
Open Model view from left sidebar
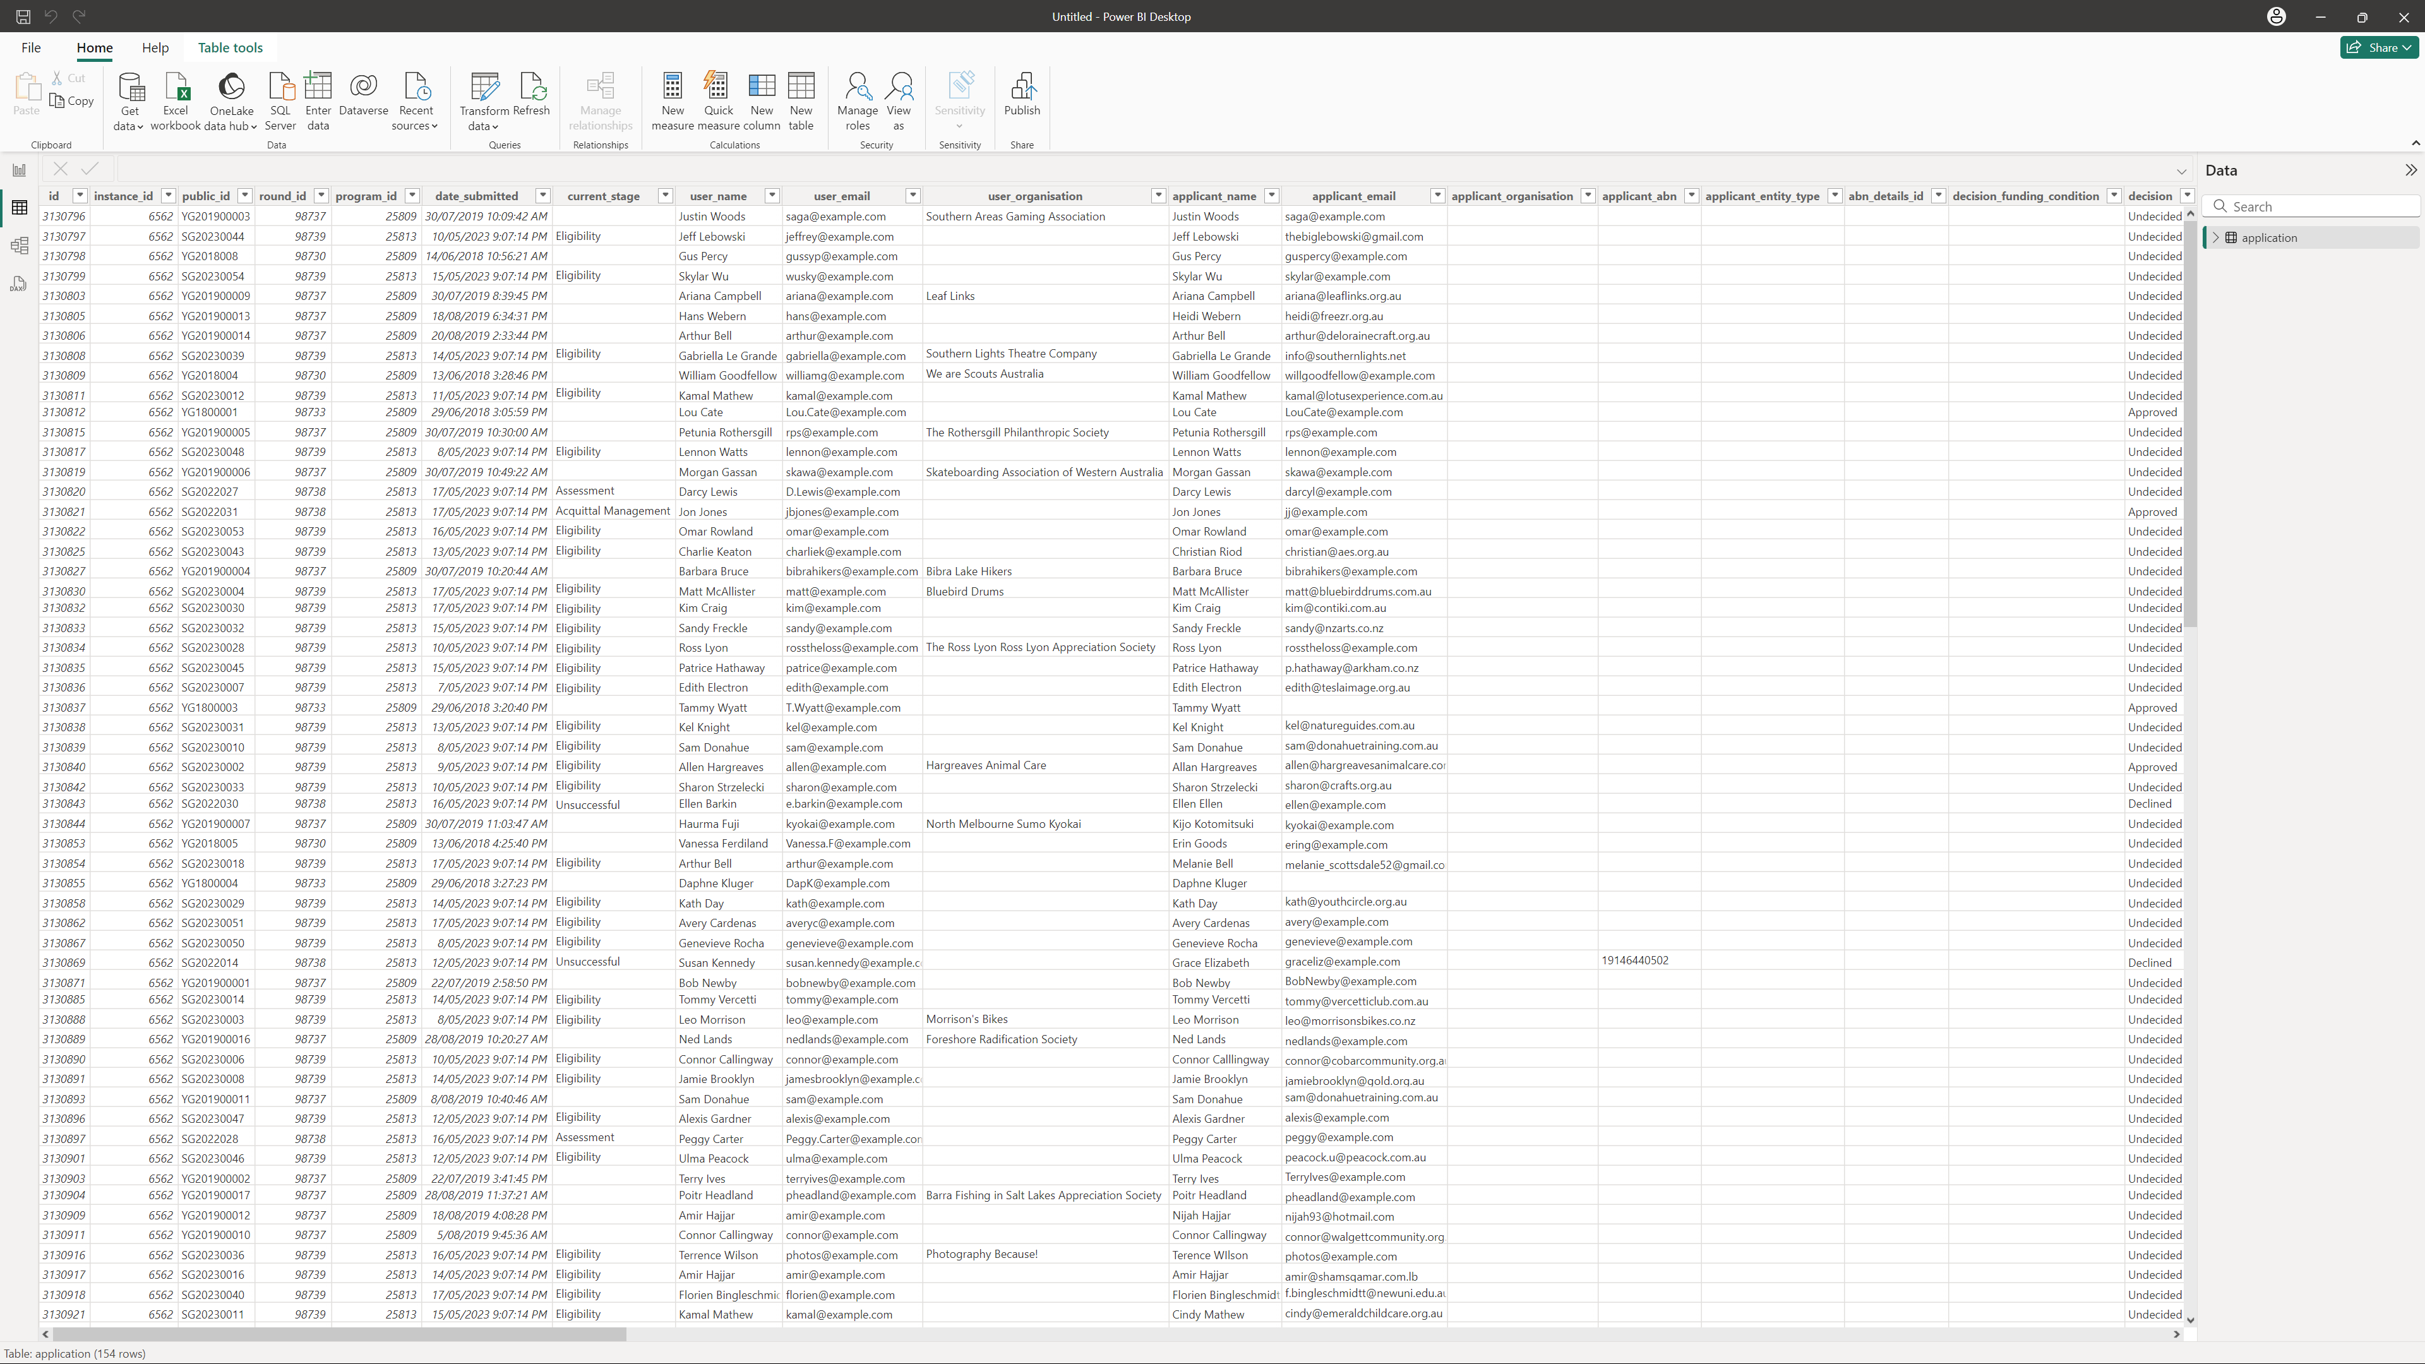pyautogui.click(x=19, y=247)
